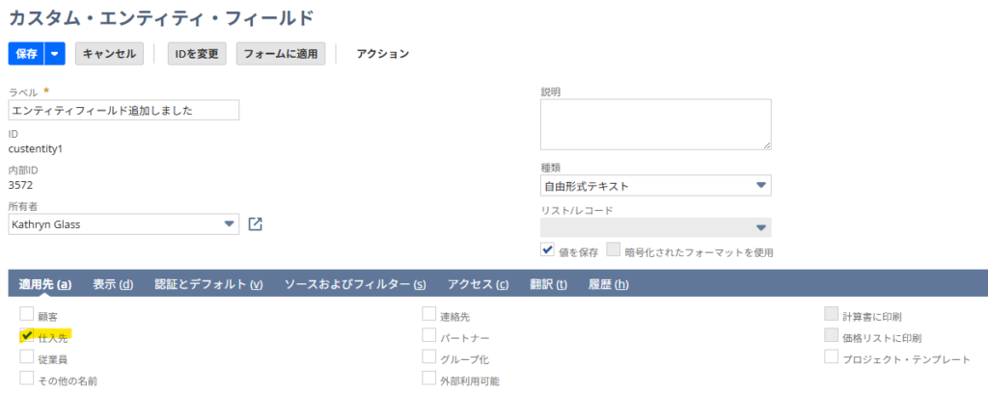Open the アクション menu
988x393 pixels.
pyautogui.click(x=382, y=54)
